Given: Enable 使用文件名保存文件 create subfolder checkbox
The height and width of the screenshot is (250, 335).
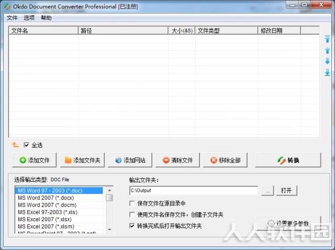Looking at the screenshot, I should [132, 214].
